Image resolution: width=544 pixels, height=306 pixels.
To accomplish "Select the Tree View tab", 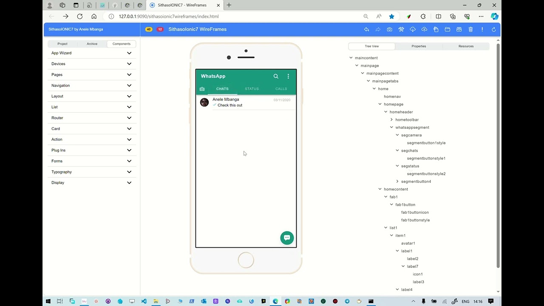I will click(371, 46).
